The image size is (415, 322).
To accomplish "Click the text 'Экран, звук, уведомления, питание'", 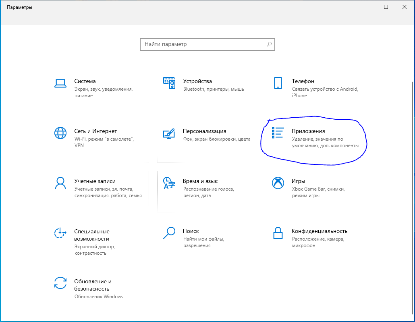I will coord(104,92).
